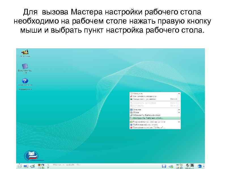This screenshot has width=225, height=169.
Task: Open the blue question-mark help icon
Action: click(25, 81)
